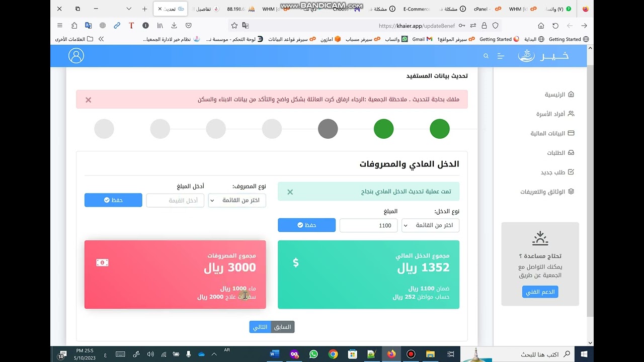Click the الدعم الفني support button
Screen dimensions: 644x362
click(540, 292)
